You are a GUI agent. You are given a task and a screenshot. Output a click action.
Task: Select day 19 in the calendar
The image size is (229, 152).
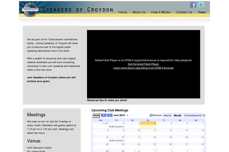[164, 139]
